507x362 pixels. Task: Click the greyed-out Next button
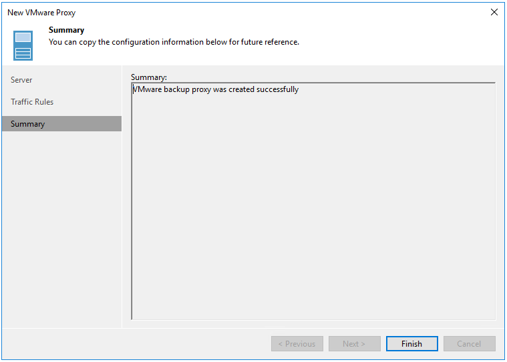354,344
